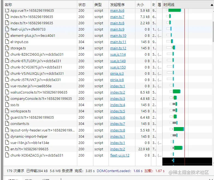
Task: Sort by the 状态 column header
Action: (x=85, y=5)
